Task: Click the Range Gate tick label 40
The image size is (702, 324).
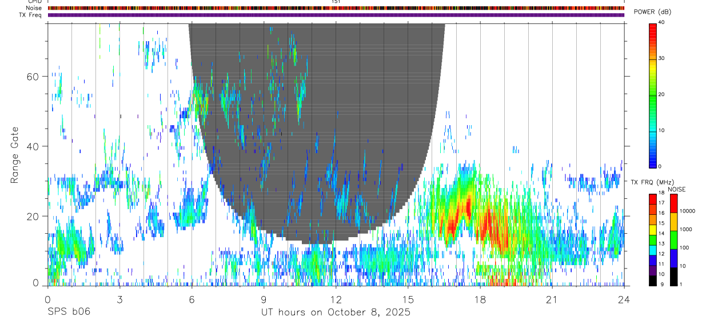Action: click(34, 146)
